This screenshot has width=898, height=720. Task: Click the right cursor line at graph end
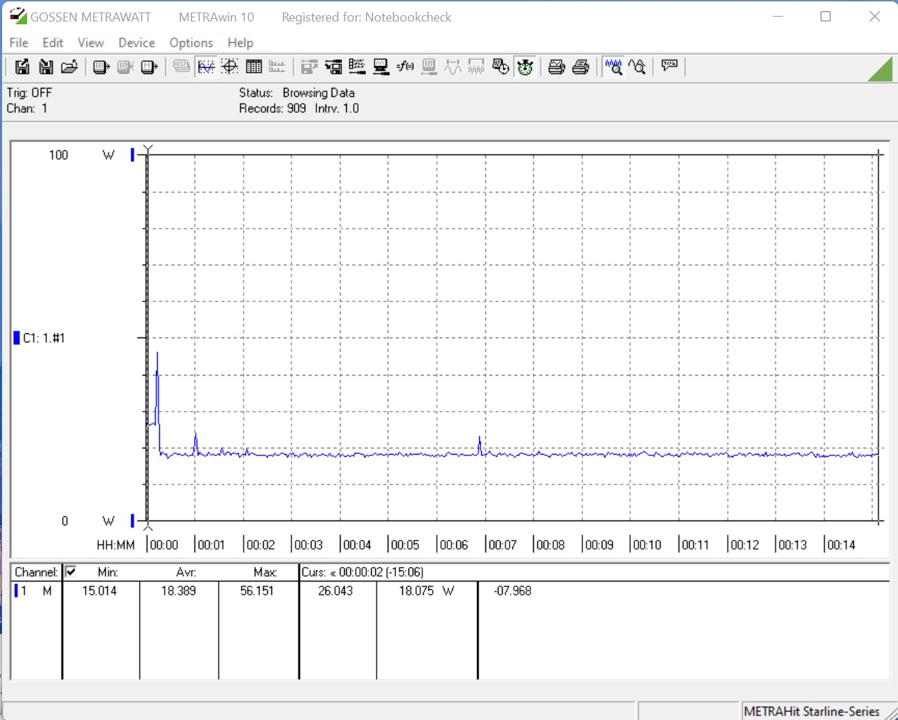(879, 337)
